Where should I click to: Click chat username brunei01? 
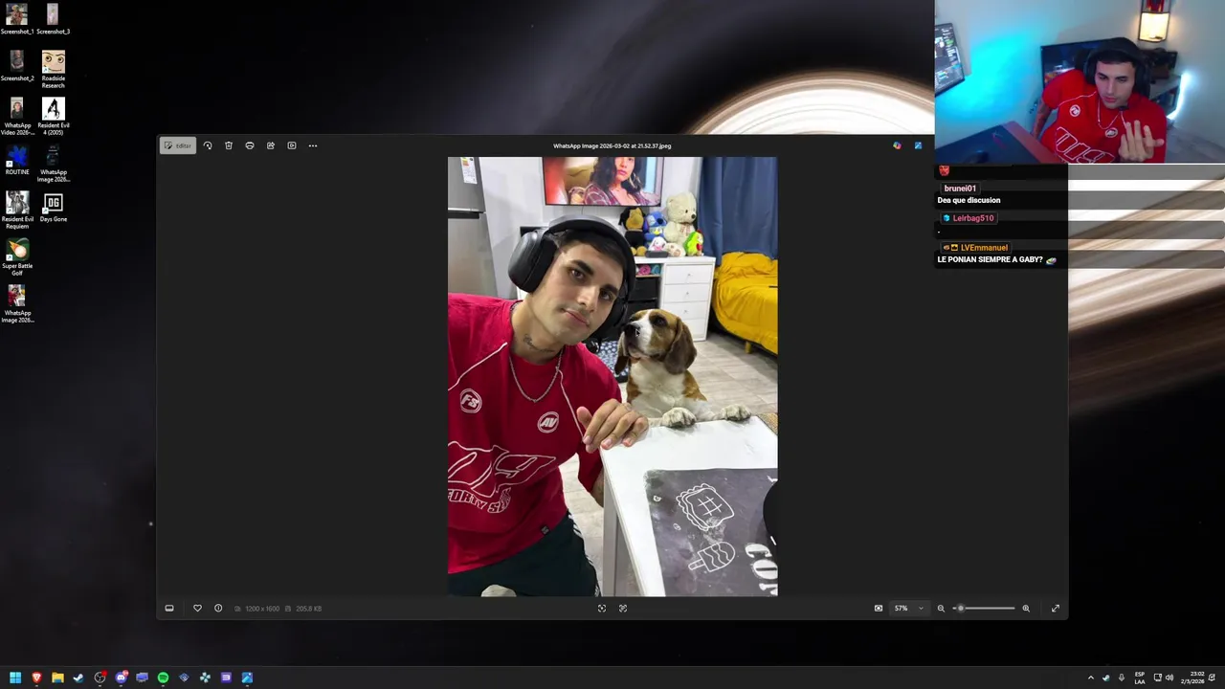[x=960, y=189]
